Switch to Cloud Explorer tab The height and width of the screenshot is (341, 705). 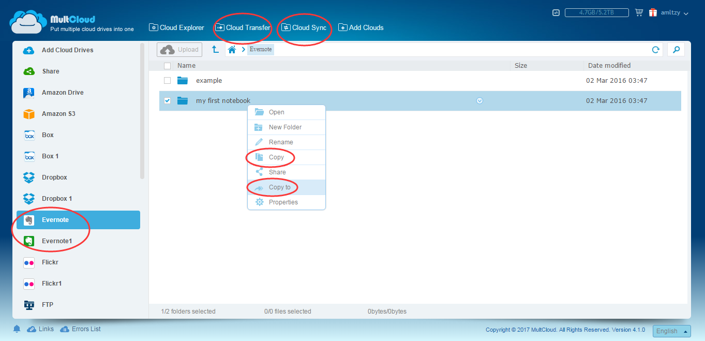point(177,27)
